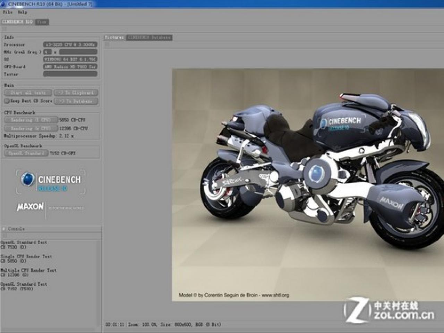
Task: Click the OS info field
Action: [70, 59]
